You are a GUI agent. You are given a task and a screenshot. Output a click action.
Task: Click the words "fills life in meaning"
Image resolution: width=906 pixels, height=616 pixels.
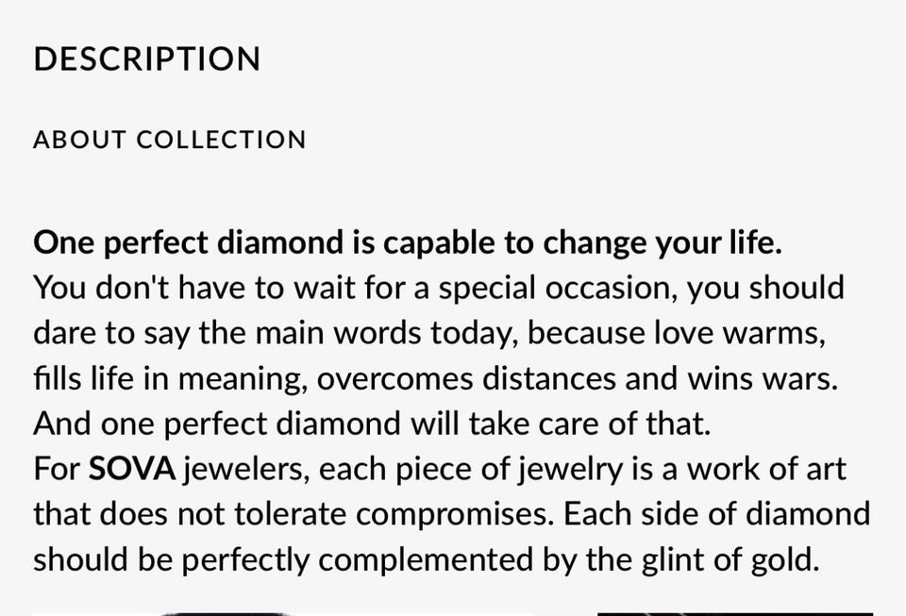171,378
